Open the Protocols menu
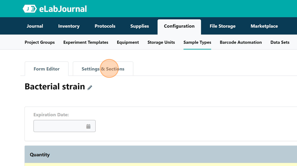297x166 pixels. [105, 26]
